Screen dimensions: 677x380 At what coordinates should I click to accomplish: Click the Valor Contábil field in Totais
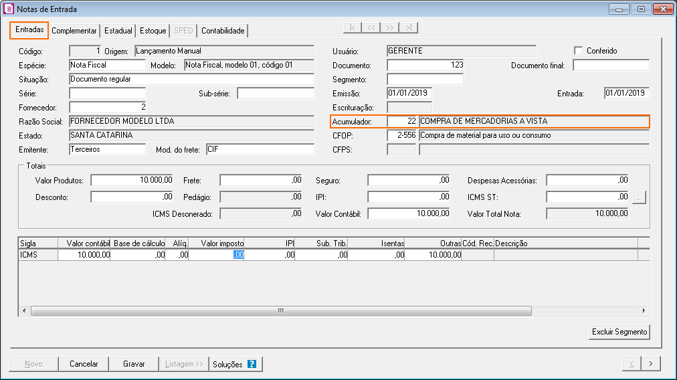(409, 213)
